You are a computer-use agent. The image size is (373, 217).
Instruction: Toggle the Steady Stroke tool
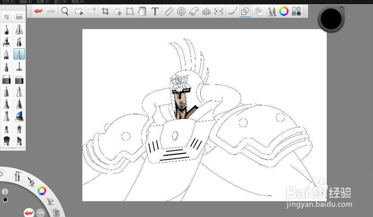coord(232,12)
